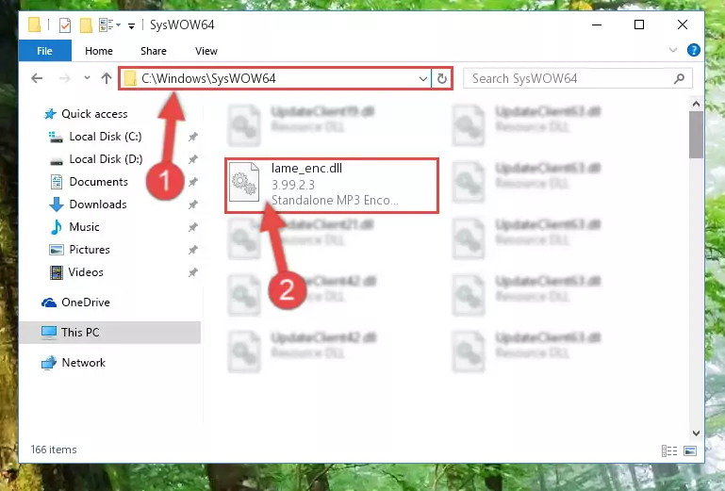Click the Music note icon in sidebar
The width and height of the screenshot is (725, 491).
[56, 227]
